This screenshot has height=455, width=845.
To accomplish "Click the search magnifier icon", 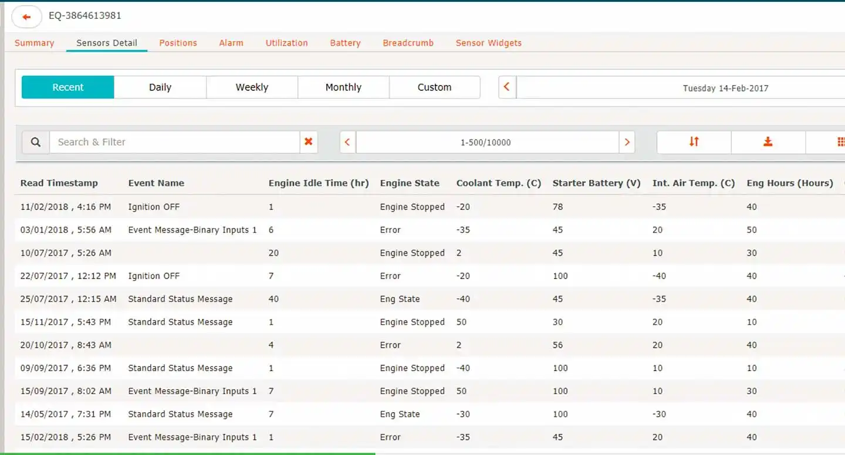I will 36,142.
